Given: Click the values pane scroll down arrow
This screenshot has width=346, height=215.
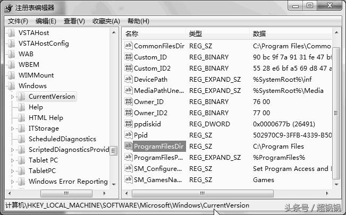Looking at the screenshot, I should (336, 184).
